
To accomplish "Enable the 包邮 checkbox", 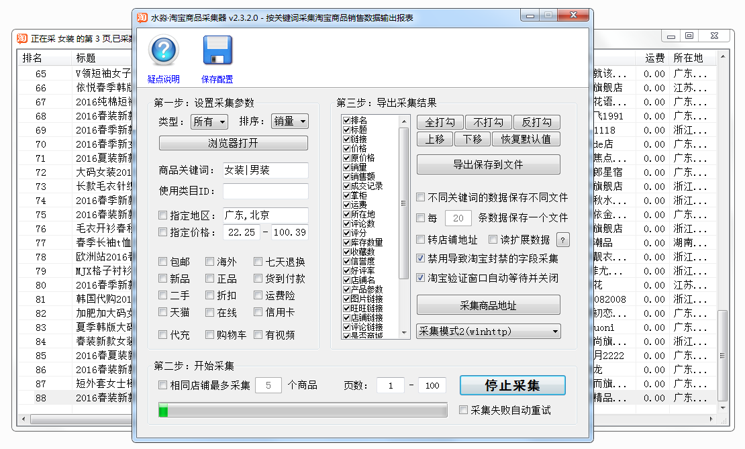I will pyautogui.click(x=163, y=262).
